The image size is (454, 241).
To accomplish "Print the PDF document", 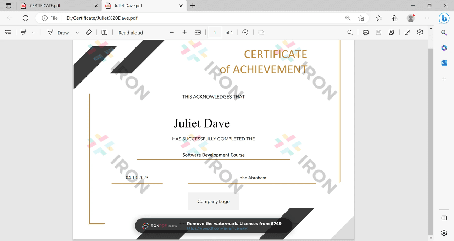I will [x=366, y=32].
